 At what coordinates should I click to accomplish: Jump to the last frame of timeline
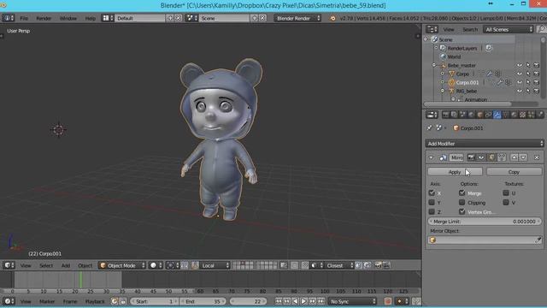pyautogui.click(x=321, y=301)
